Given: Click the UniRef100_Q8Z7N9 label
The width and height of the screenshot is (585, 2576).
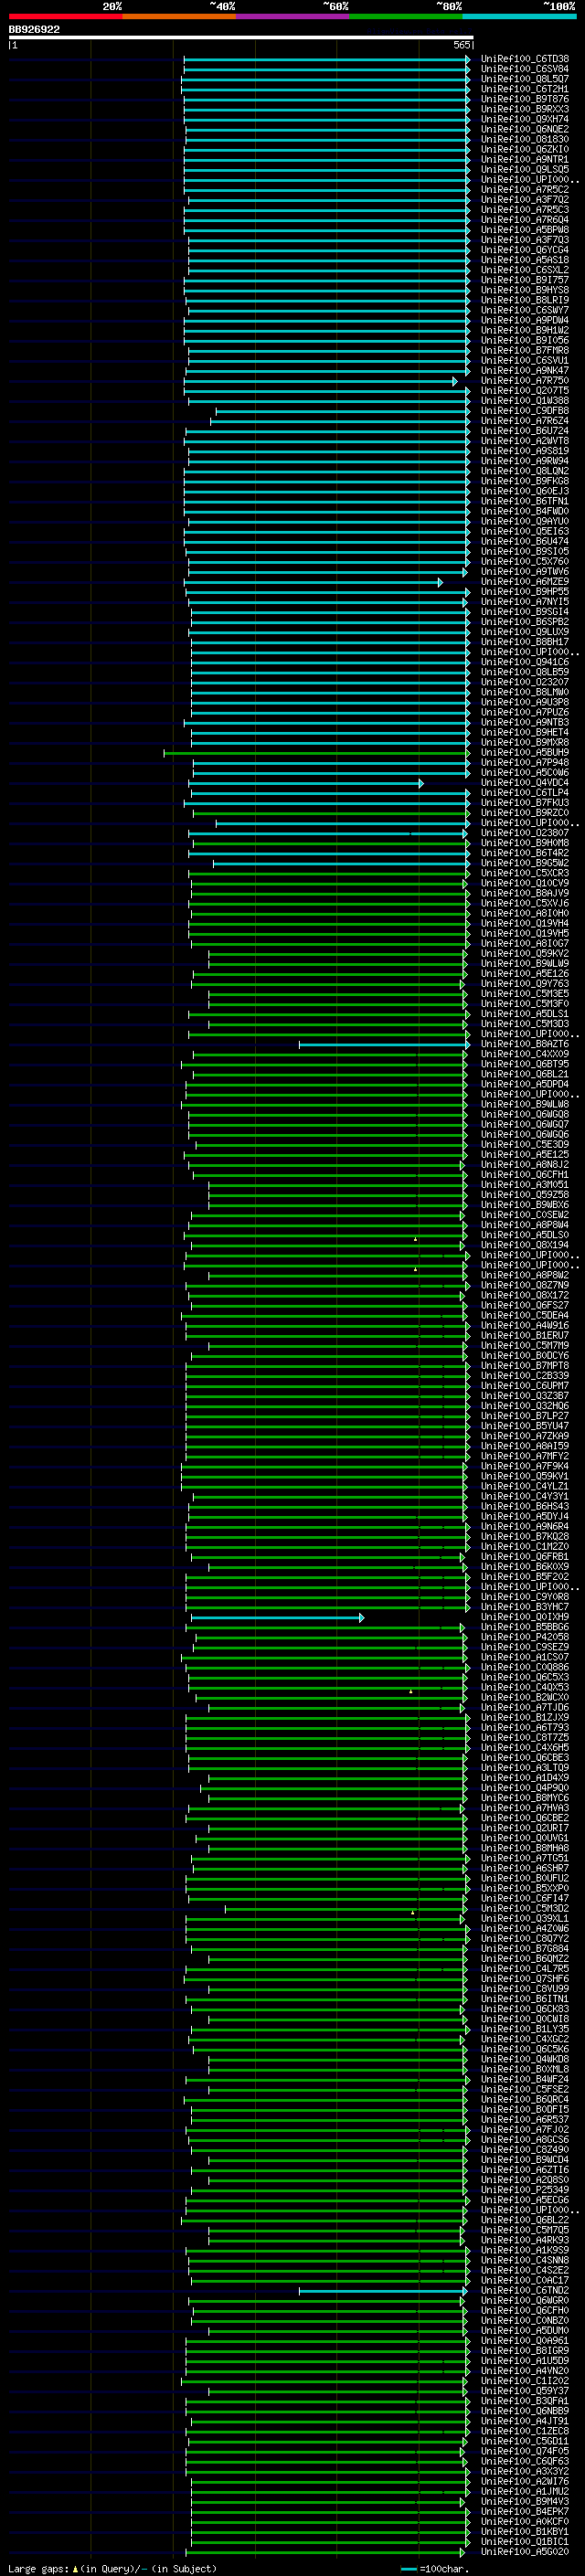Looking at the screenshot, I should point(525,1285).
